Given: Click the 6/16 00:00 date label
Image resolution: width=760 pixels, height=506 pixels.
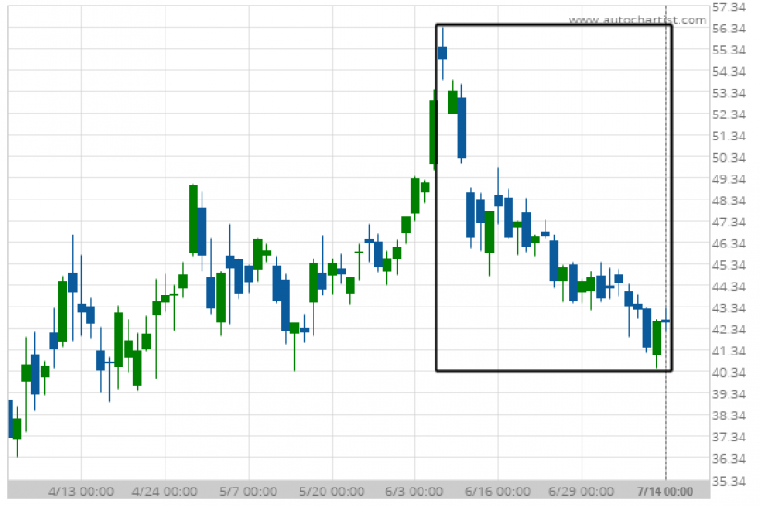Looking at the screenshot, I should click(x=497, y=491).
